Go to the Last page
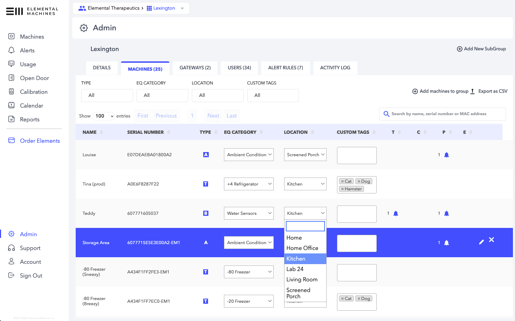515x321 pixels. pyautogui.click(x=232, y=116)
